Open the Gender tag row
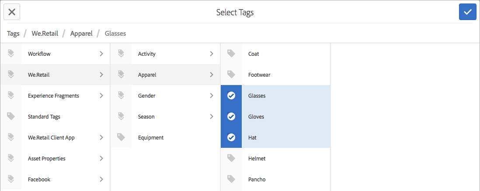The height and width of the screenshot is (191, 480). pyautogui.click(x=146, y=95)
